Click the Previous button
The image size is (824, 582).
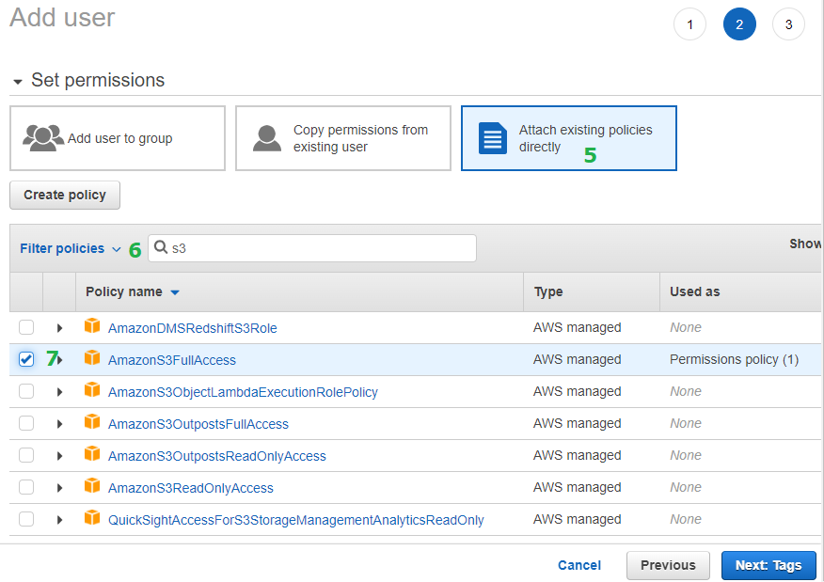point(668,565)
